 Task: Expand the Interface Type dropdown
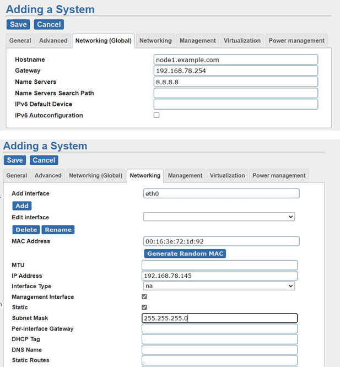click(219, 286)
